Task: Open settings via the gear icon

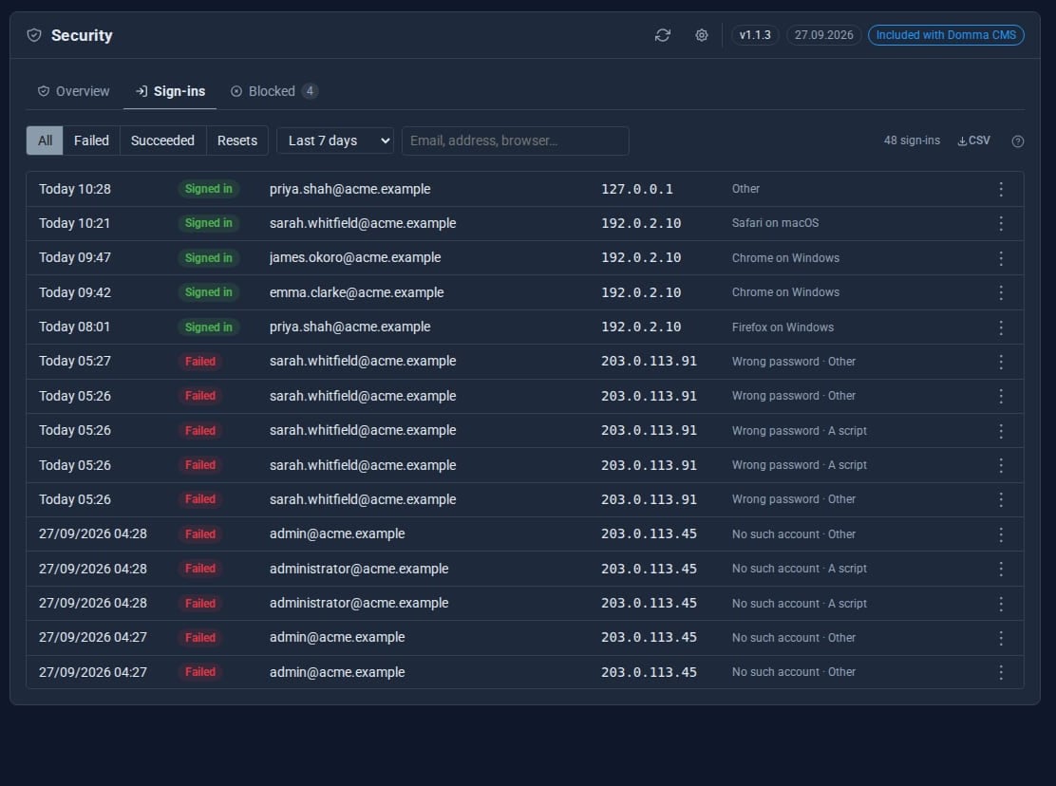Action: point(701,35)
